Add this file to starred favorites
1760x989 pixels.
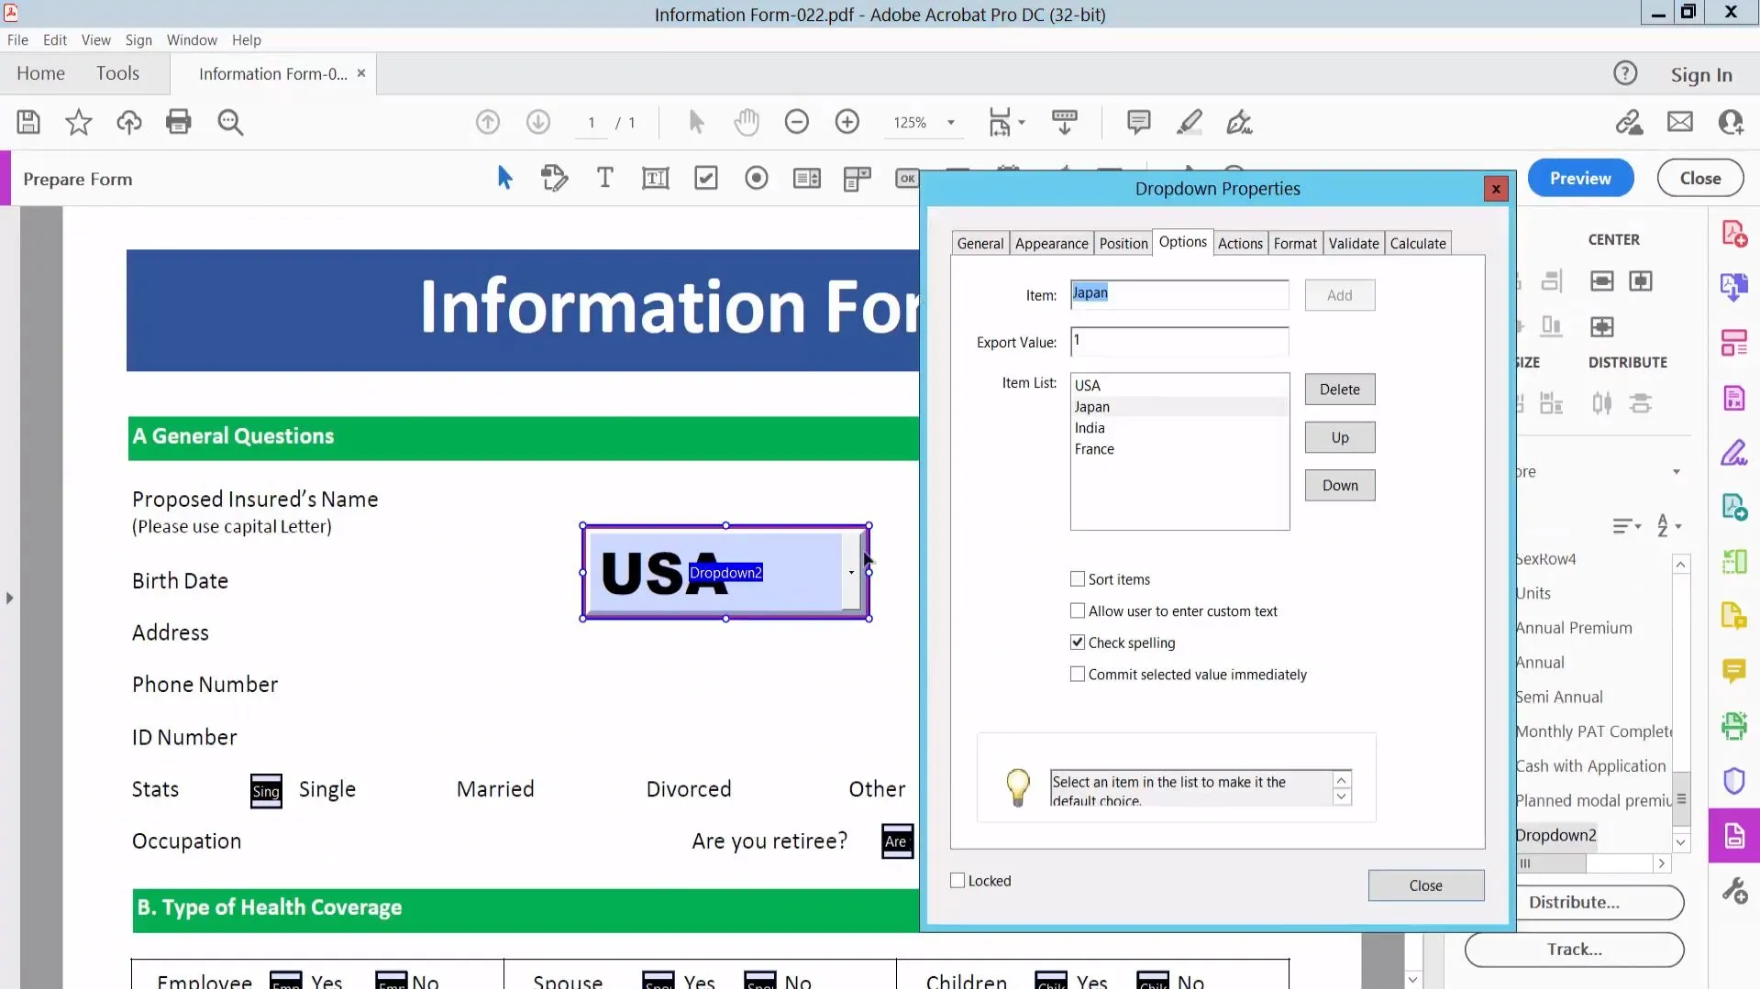pyautogui.click(x=79, y=122)
